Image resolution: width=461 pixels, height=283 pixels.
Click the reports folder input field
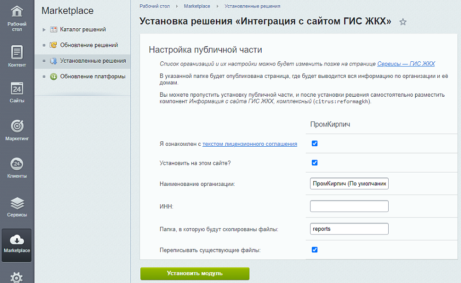[x=349, y=229]
